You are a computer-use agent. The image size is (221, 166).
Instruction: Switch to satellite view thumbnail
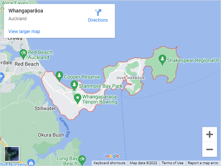coord(12,154)
